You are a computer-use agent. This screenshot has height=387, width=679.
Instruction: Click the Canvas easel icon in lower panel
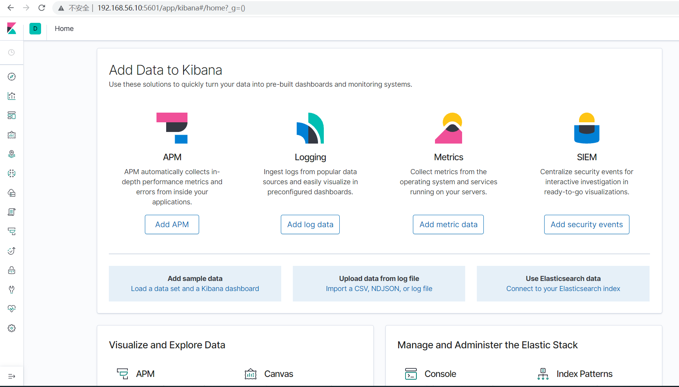click(x=251, y=374)
